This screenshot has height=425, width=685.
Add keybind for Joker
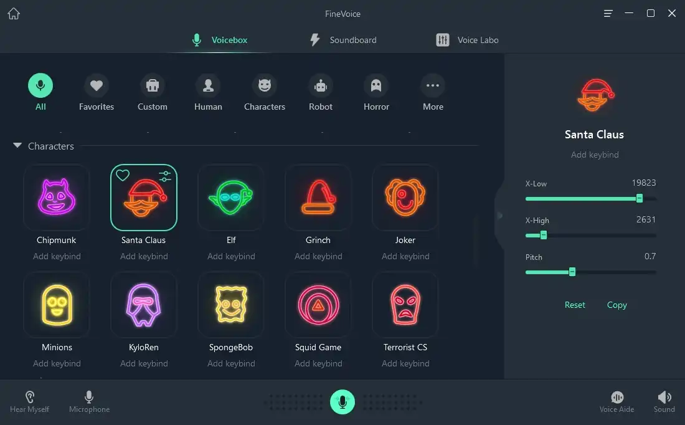(405, 256)
